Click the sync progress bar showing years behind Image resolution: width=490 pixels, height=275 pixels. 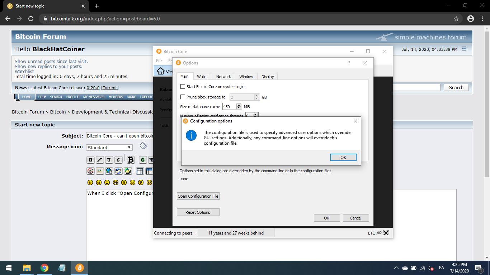[x=236, y=233]
